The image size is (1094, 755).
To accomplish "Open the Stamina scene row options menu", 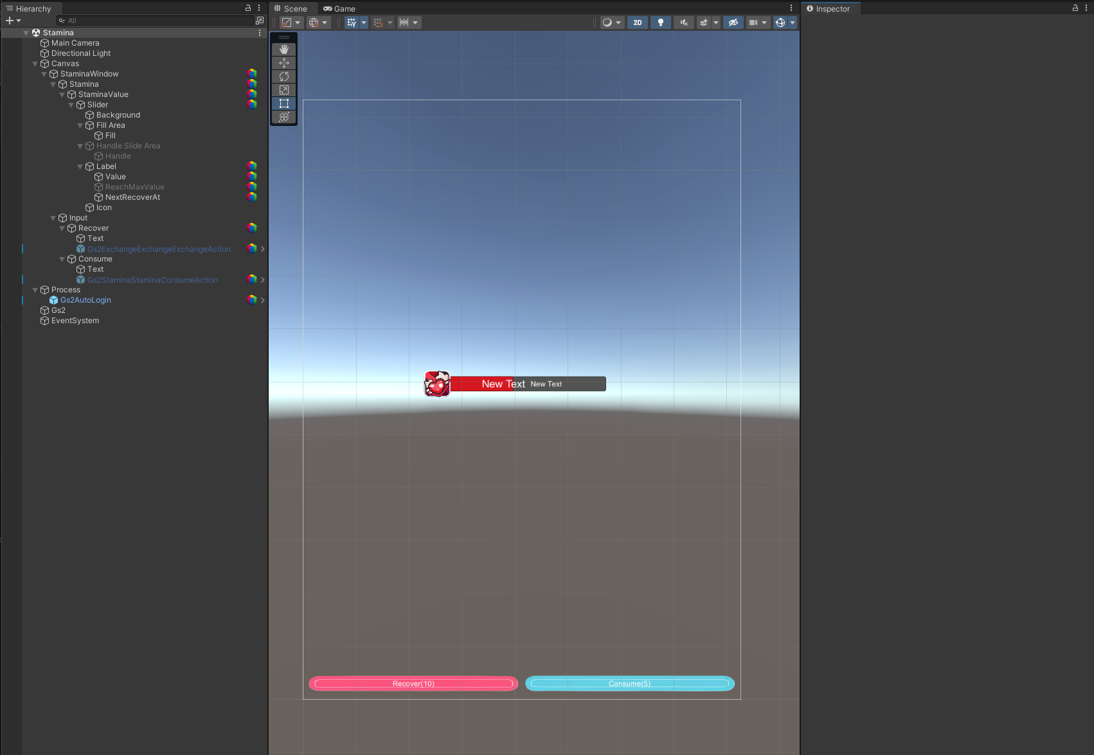I will 260,33.
